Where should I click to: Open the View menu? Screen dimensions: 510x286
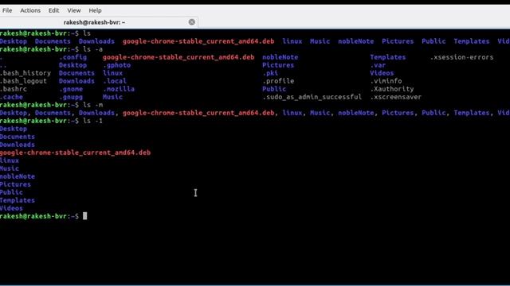click(74, 10)
